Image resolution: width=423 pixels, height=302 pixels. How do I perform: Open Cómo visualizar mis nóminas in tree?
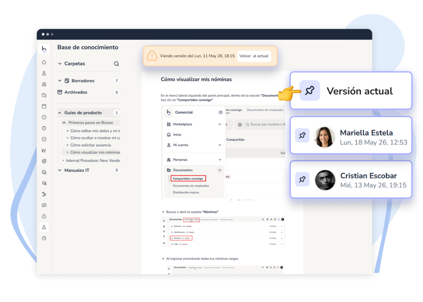click(95, 152)
